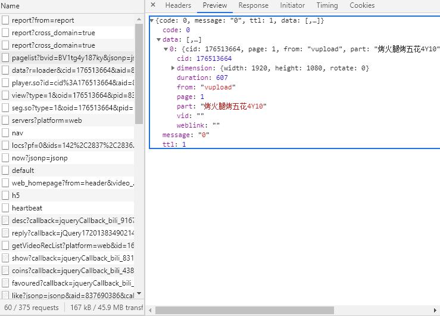Click icon beside locs?pf=0 request
Screen dimensions: 440x316
coord(5,145)
